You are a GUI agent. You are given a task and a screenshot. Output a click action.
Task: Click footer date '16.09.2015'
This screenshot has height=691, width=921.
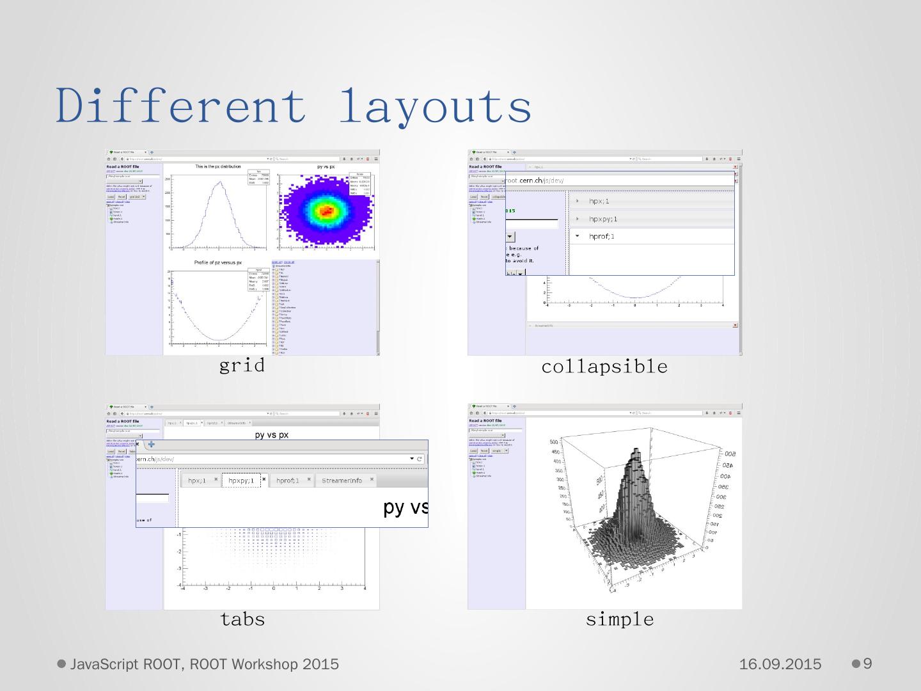[x=780, y=664]
